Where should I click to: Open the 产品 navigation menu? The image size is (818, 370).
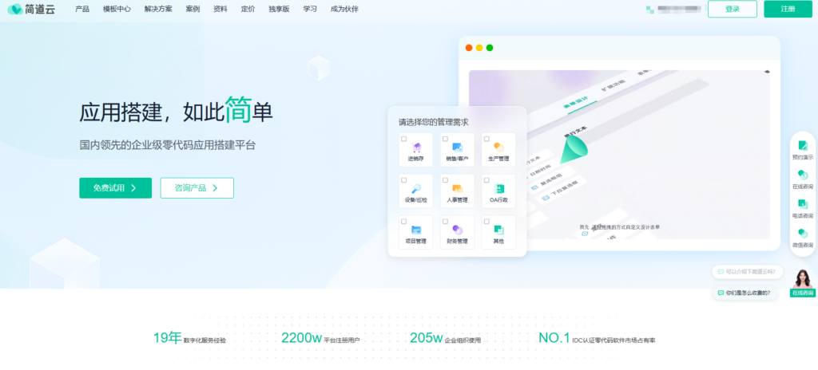(81, 9)
